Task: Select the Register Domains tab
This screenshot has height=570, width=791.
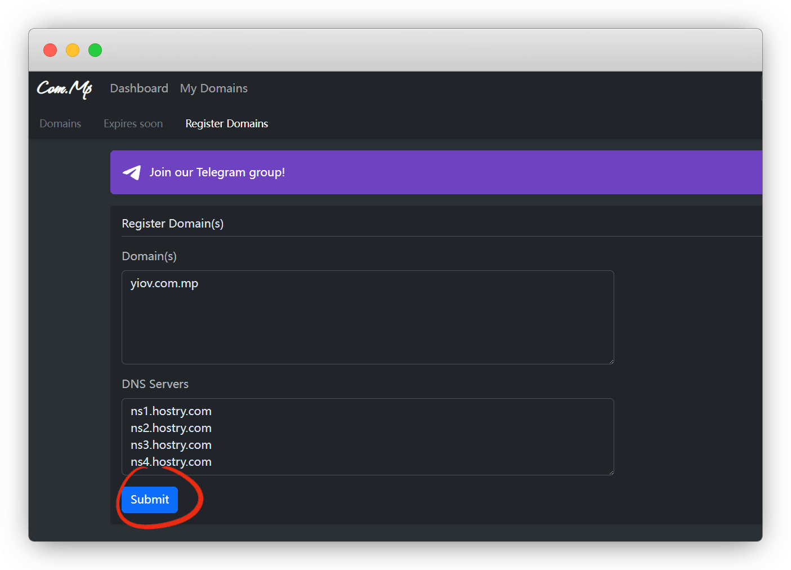Action: (x=226, y=123)
